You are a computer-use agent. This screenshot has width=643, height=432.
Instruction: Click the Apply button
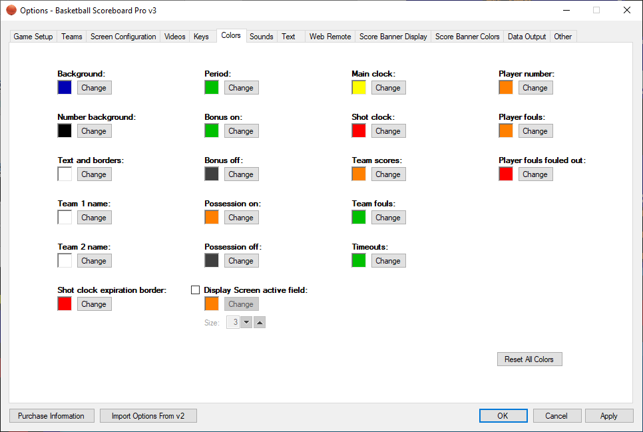(x=609, y=416)
